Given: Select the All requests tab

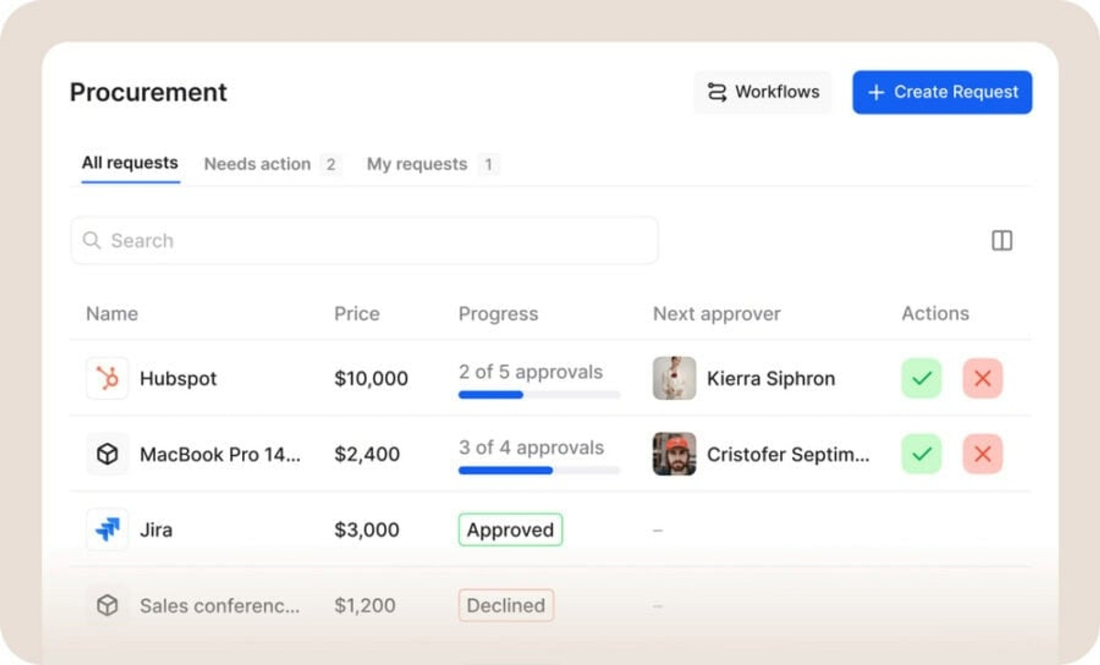Looking at the screenshot, I should point(130,163).
